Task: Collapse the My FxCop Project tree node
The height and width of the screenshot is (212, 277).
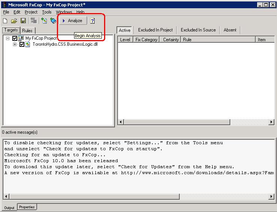Action: coord(7,38)
